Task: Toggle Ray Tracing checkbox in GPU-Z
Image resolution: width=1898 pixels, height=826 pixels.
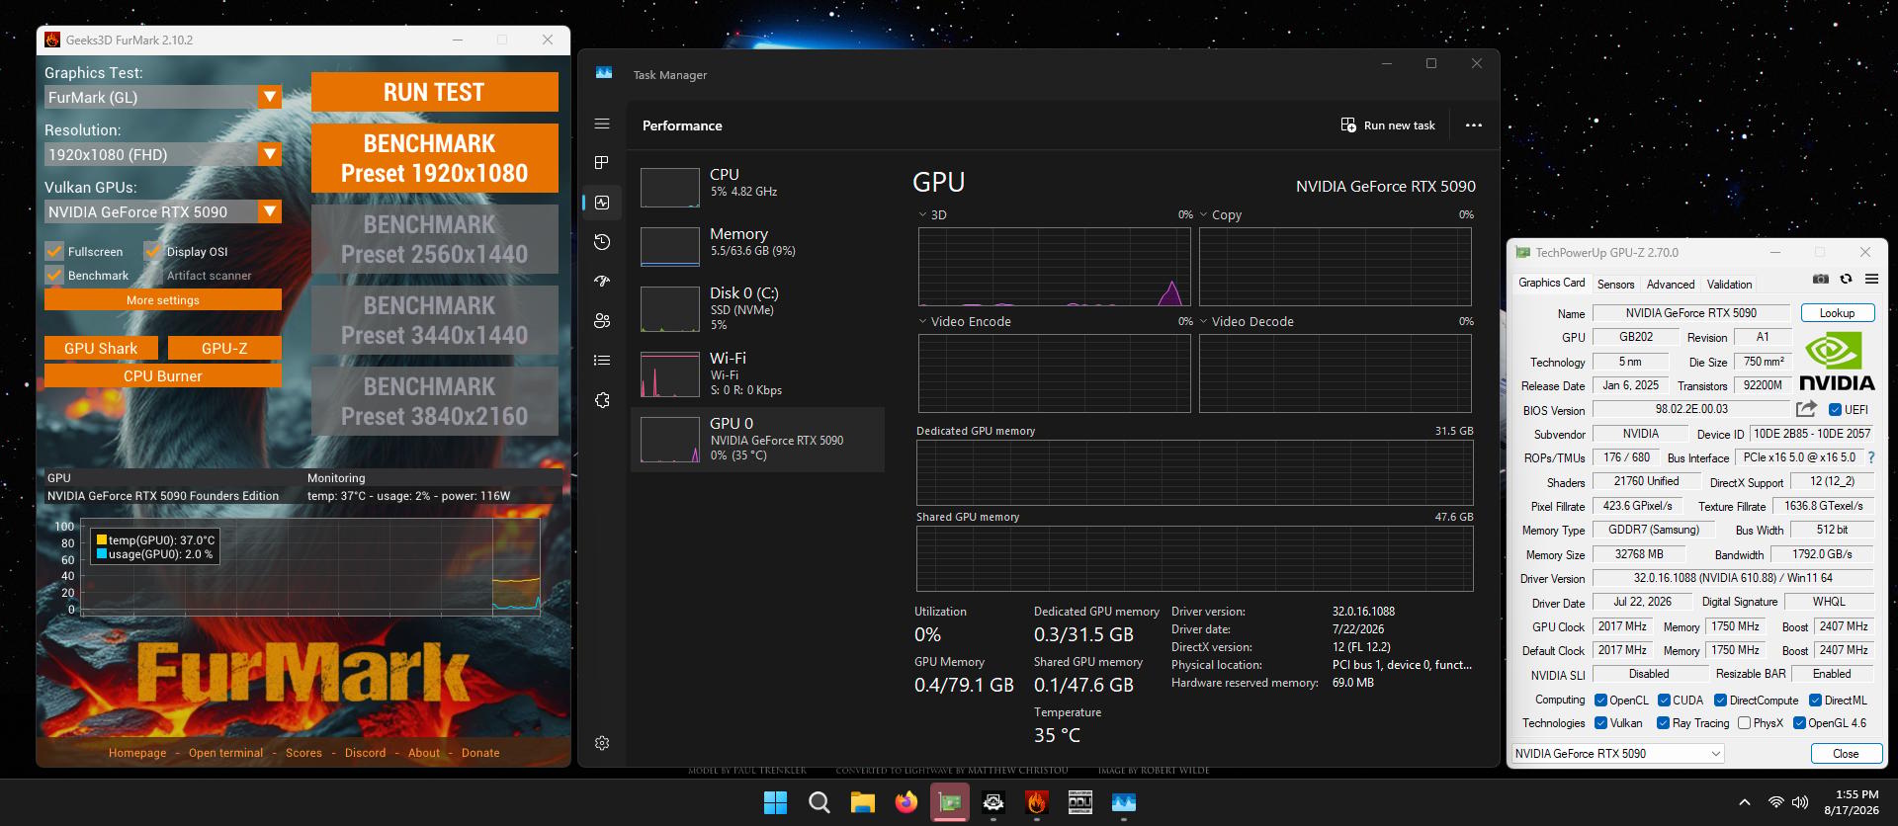Action: (1664, 723)
